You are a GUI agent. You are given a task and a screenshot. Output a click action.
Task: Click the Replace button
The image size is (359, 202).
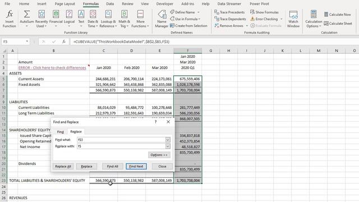pyautogui.click(x=86, y=166)
